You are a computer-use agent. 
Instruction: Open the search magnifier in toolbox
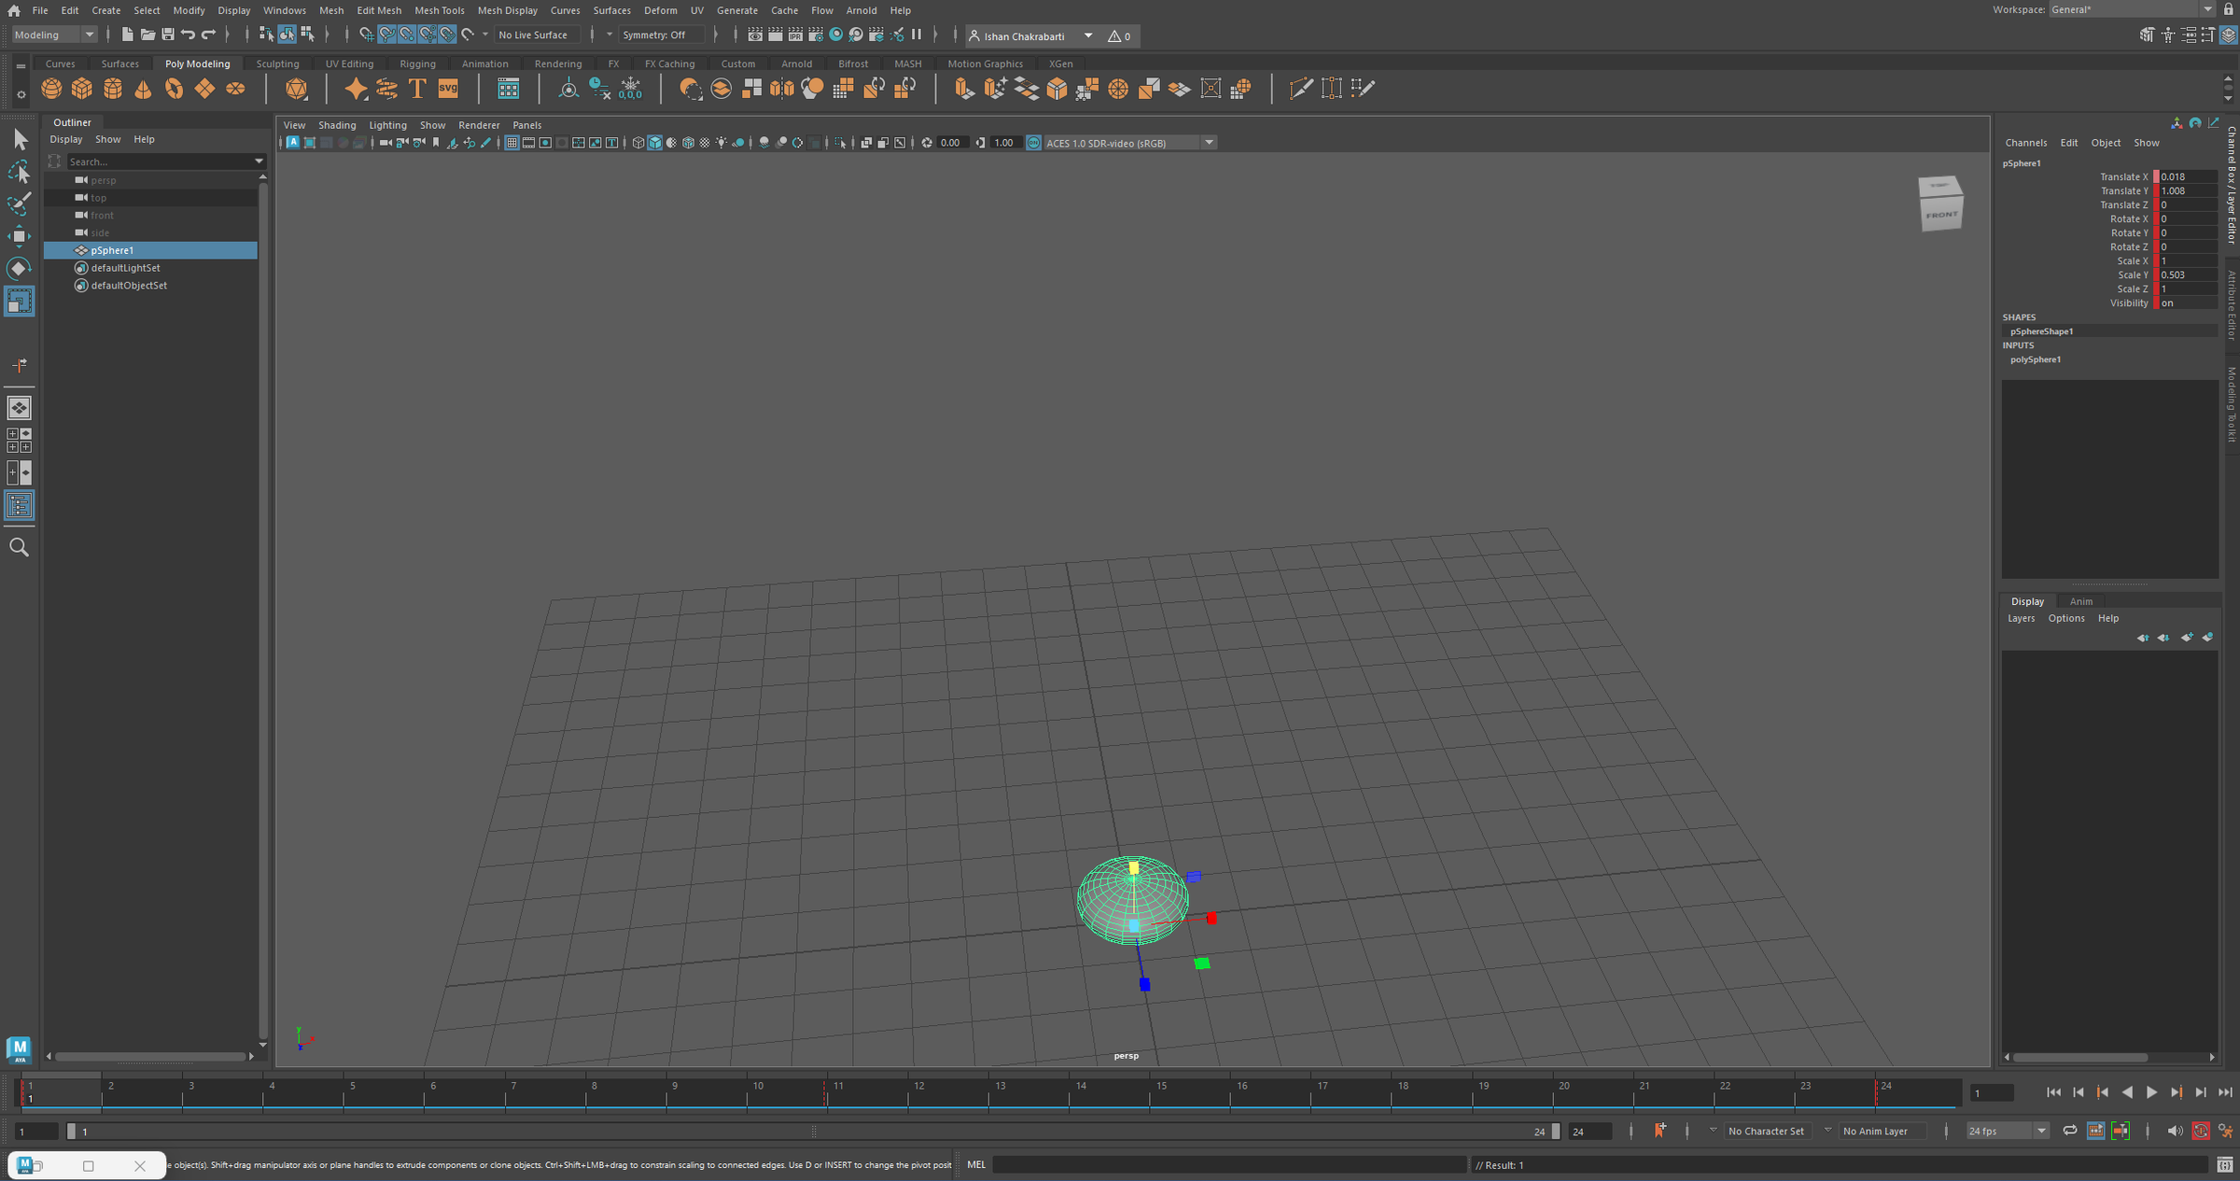point(19,547)
